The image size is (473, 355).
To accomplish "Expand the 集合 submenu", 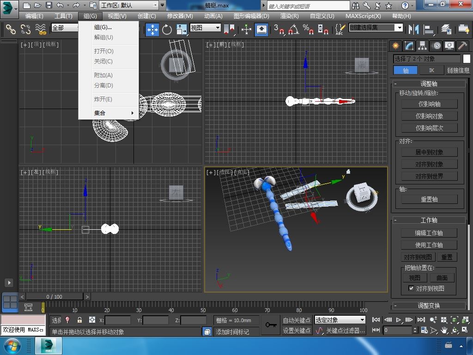I will [108, 113].
